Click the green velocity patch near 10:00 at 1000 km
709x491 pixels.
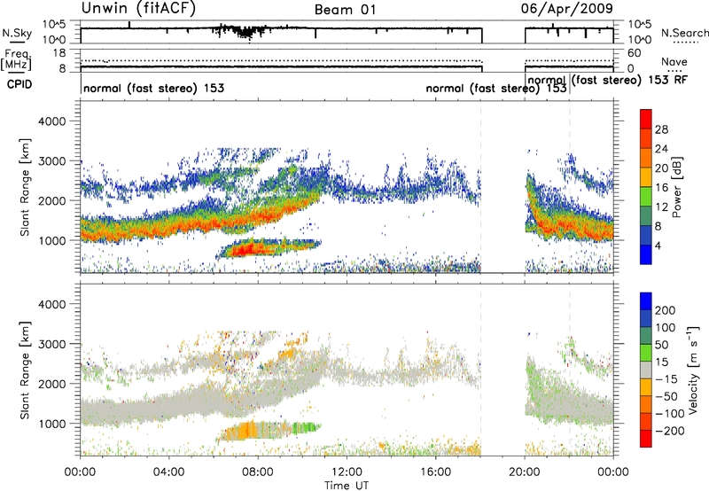click(307, 427)
